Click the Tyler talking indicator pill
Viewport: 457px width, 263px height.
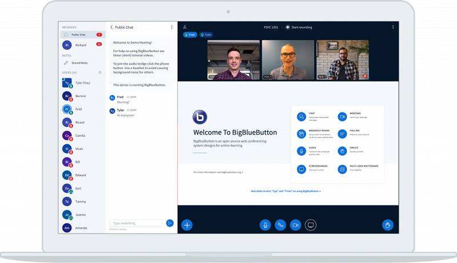(x=206, y=35)
